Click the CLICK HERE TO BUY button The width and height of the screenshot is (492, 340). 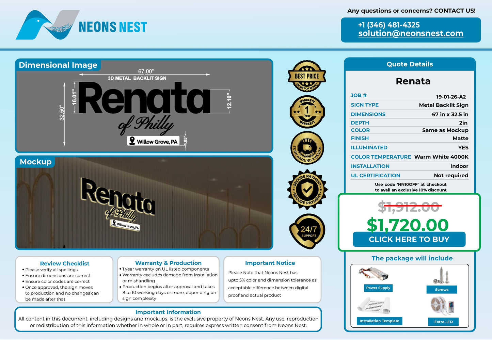pyautogui.click(x=409, y=239)
